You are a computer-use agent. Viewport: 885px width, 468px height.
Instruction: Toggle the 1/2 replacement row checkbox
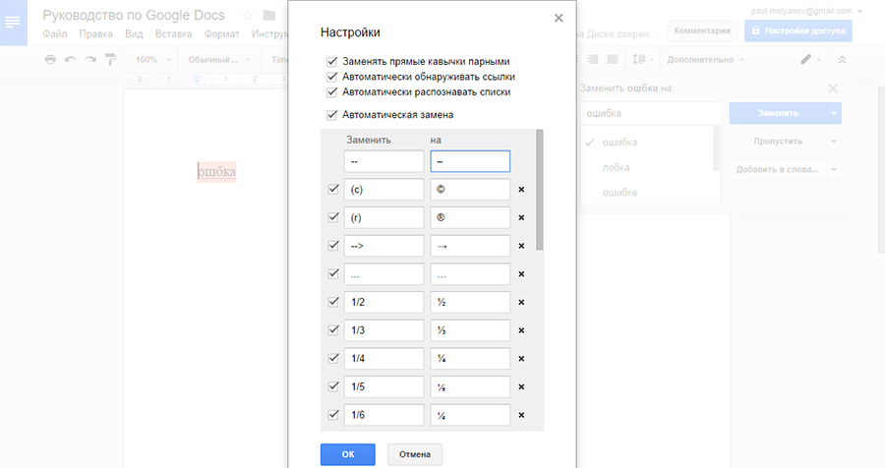coord(333,302)
